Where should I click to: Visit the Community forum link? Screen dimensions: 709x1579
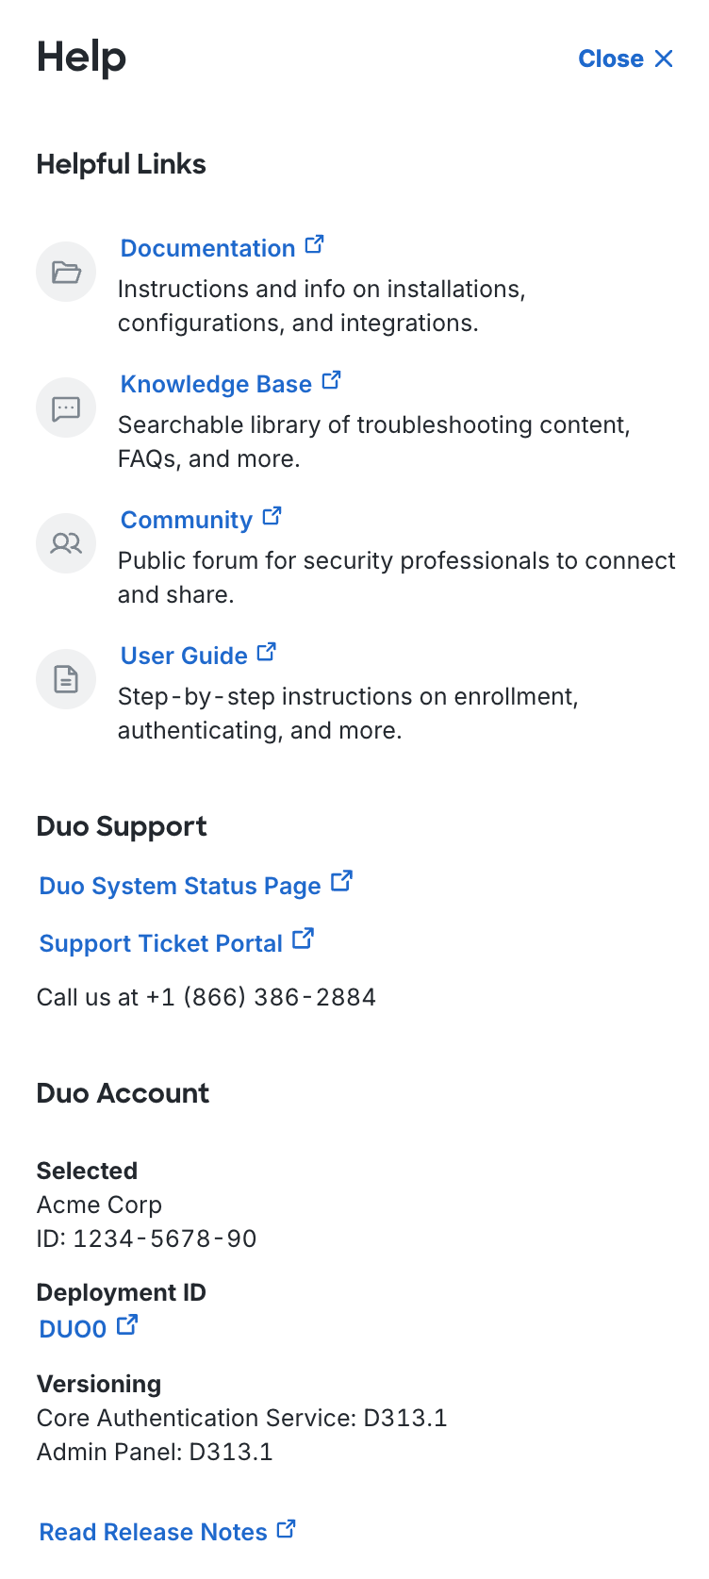tap(186, 521)
